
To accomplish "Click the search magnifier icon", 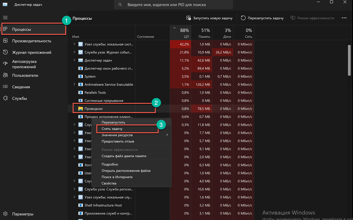I will click(x=120, y=4).
